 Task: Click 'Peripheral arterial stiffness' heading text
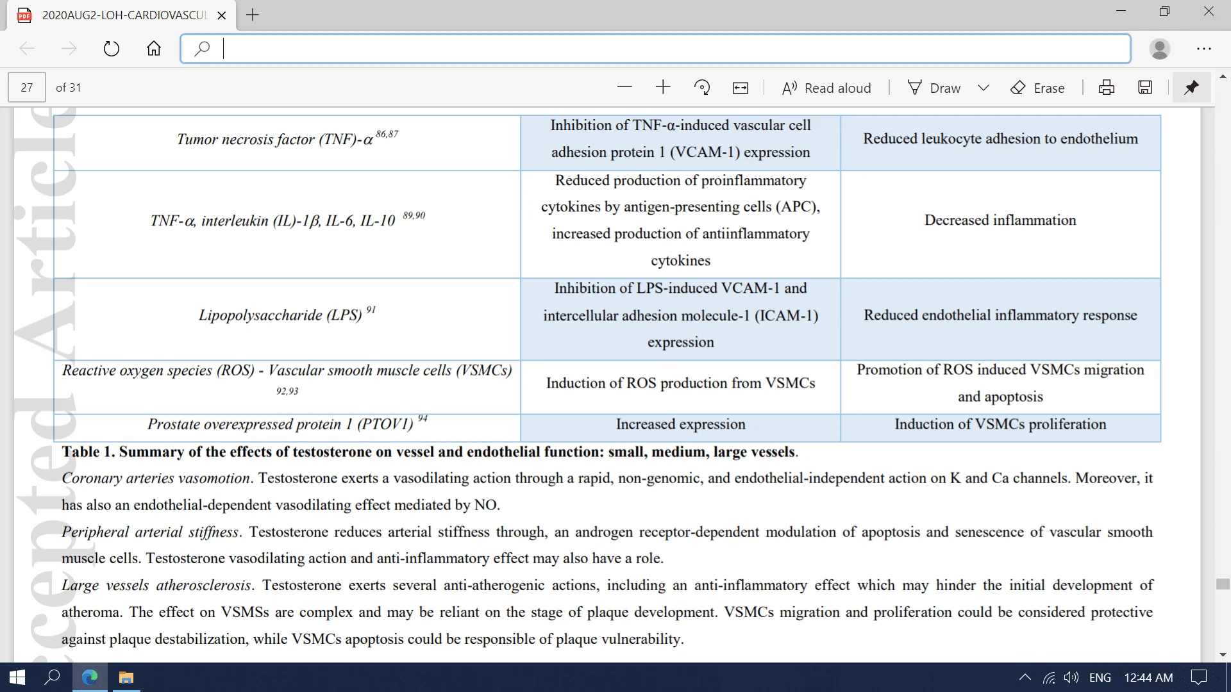click(x=150, y=532)
